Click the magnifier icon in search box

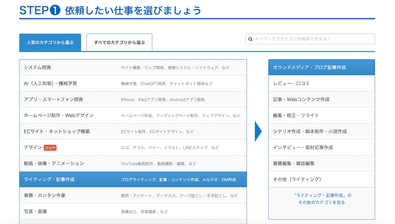[250, 39]
